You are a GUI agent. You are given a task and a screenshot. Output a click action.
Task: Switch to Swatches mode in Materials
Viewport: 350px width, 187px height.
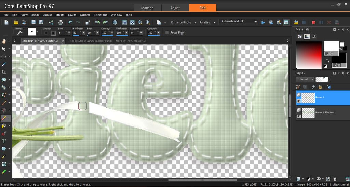[x=300, y=36]
